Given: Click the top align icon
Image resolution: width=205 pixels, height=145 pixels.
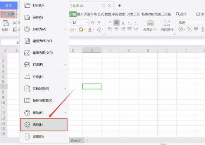Looking at the screenshot, I should tap(110, 22).
